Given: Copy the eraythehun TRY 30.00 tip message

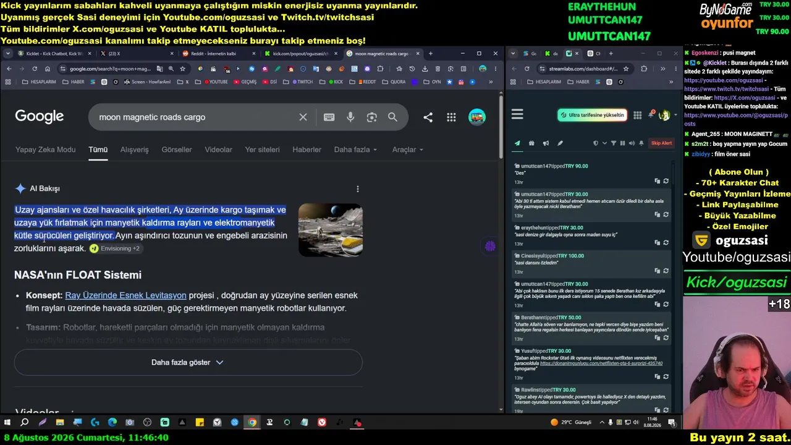Looking at the screenshot, I should 658,243.
